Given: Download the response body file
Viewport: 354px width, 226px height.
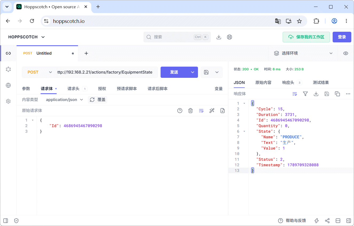Looking at the screenshot, I should 316,94.
